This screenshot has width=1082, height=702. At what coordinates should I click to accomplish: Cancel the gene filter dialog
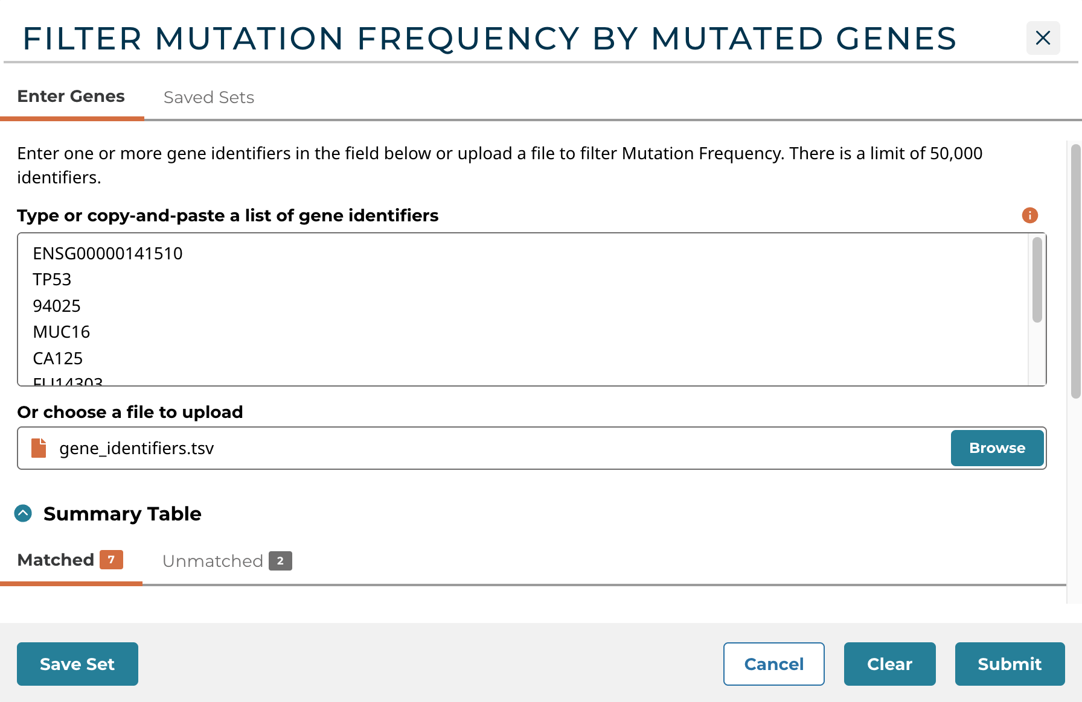tap(773, 664)
